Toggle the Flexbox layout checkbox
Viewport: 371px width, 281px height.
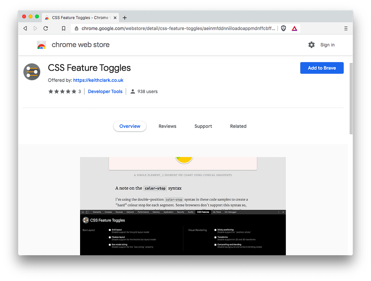pyautogui.click(x=110, y=236)
